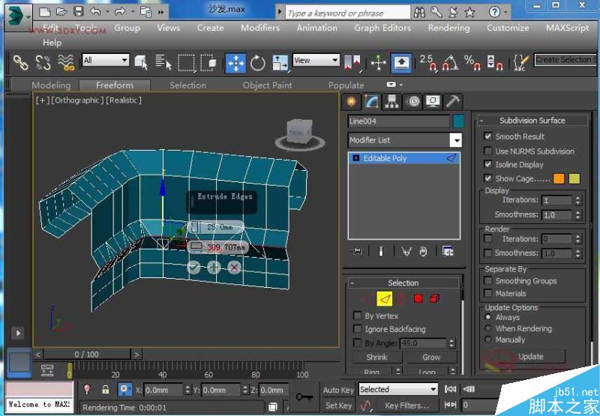Activate the Select and Scale tool

click(x=280, y=63)
